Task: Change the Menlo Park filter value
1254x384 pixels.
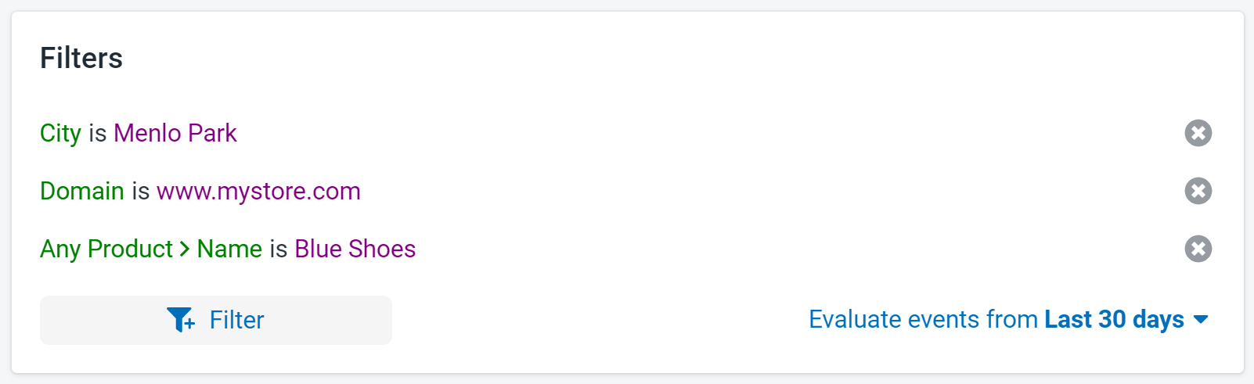Action: 175,133
